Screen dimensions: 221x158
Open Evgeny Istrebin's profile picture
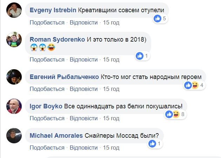pyautogui.click(x=14, y=11)
